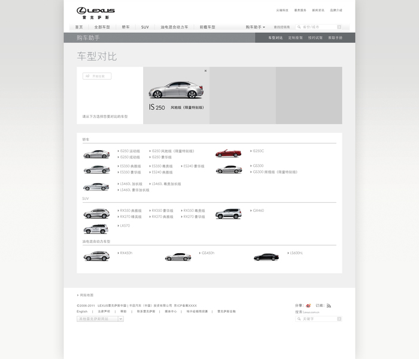Image resolution: width=419 pixels, height=359 pixels.
Task: Open the 尊贵服务 top link
Action: coord(300,10)
